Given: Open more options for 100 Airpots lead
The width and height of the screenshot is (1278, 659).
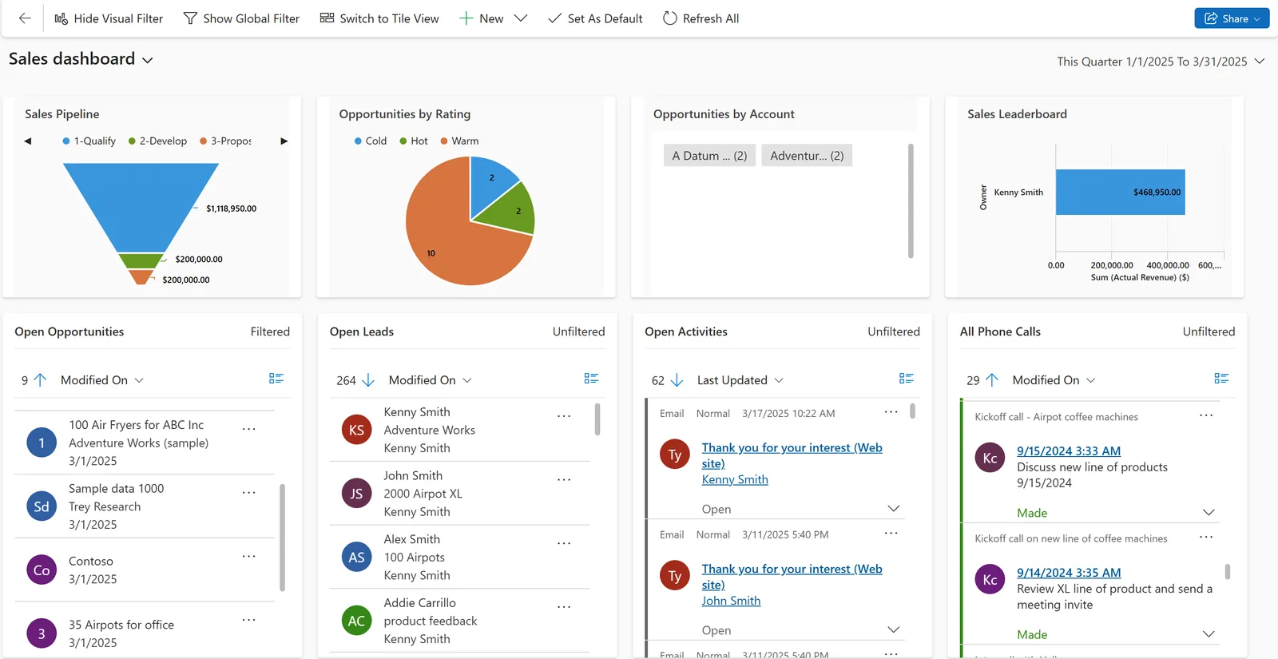Looking at the screenshot, I should point(564,543).
